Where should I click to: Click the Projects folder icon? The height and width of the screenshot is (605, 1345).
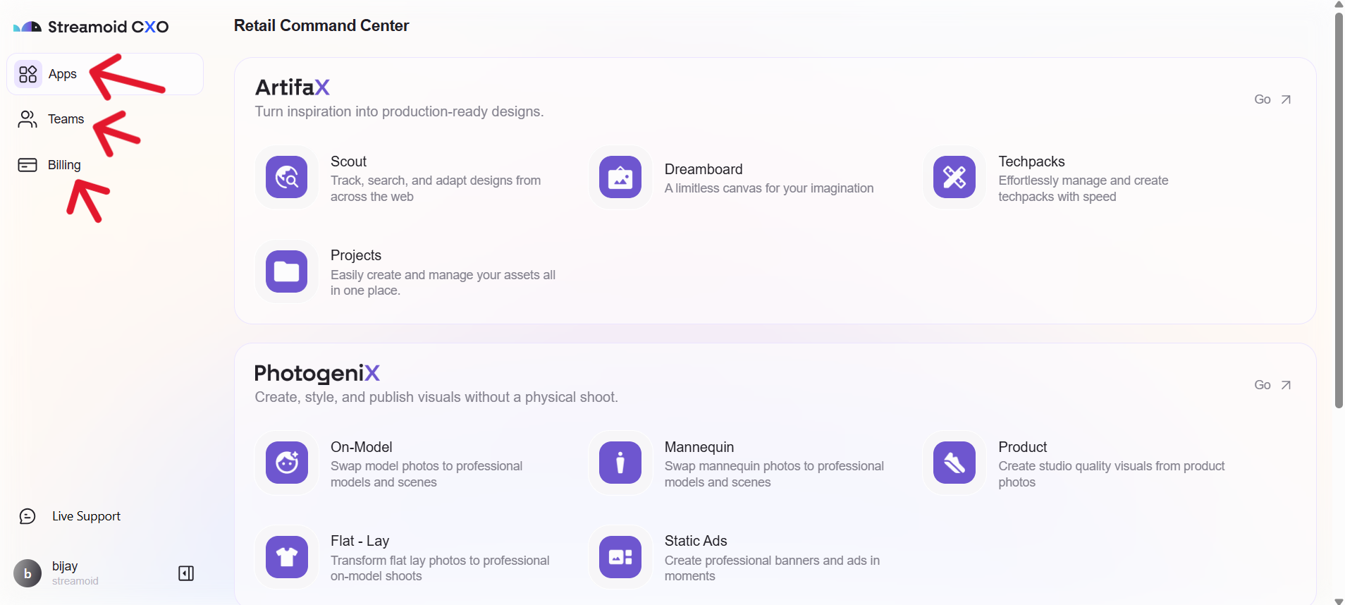point(286,271)
